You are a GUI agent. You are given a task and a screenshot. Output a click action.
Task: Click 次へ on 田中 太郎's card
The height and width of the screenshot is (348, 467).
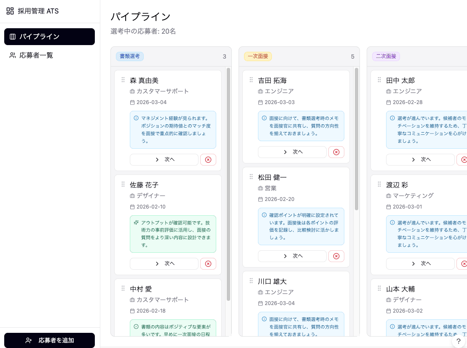(420, 159)
